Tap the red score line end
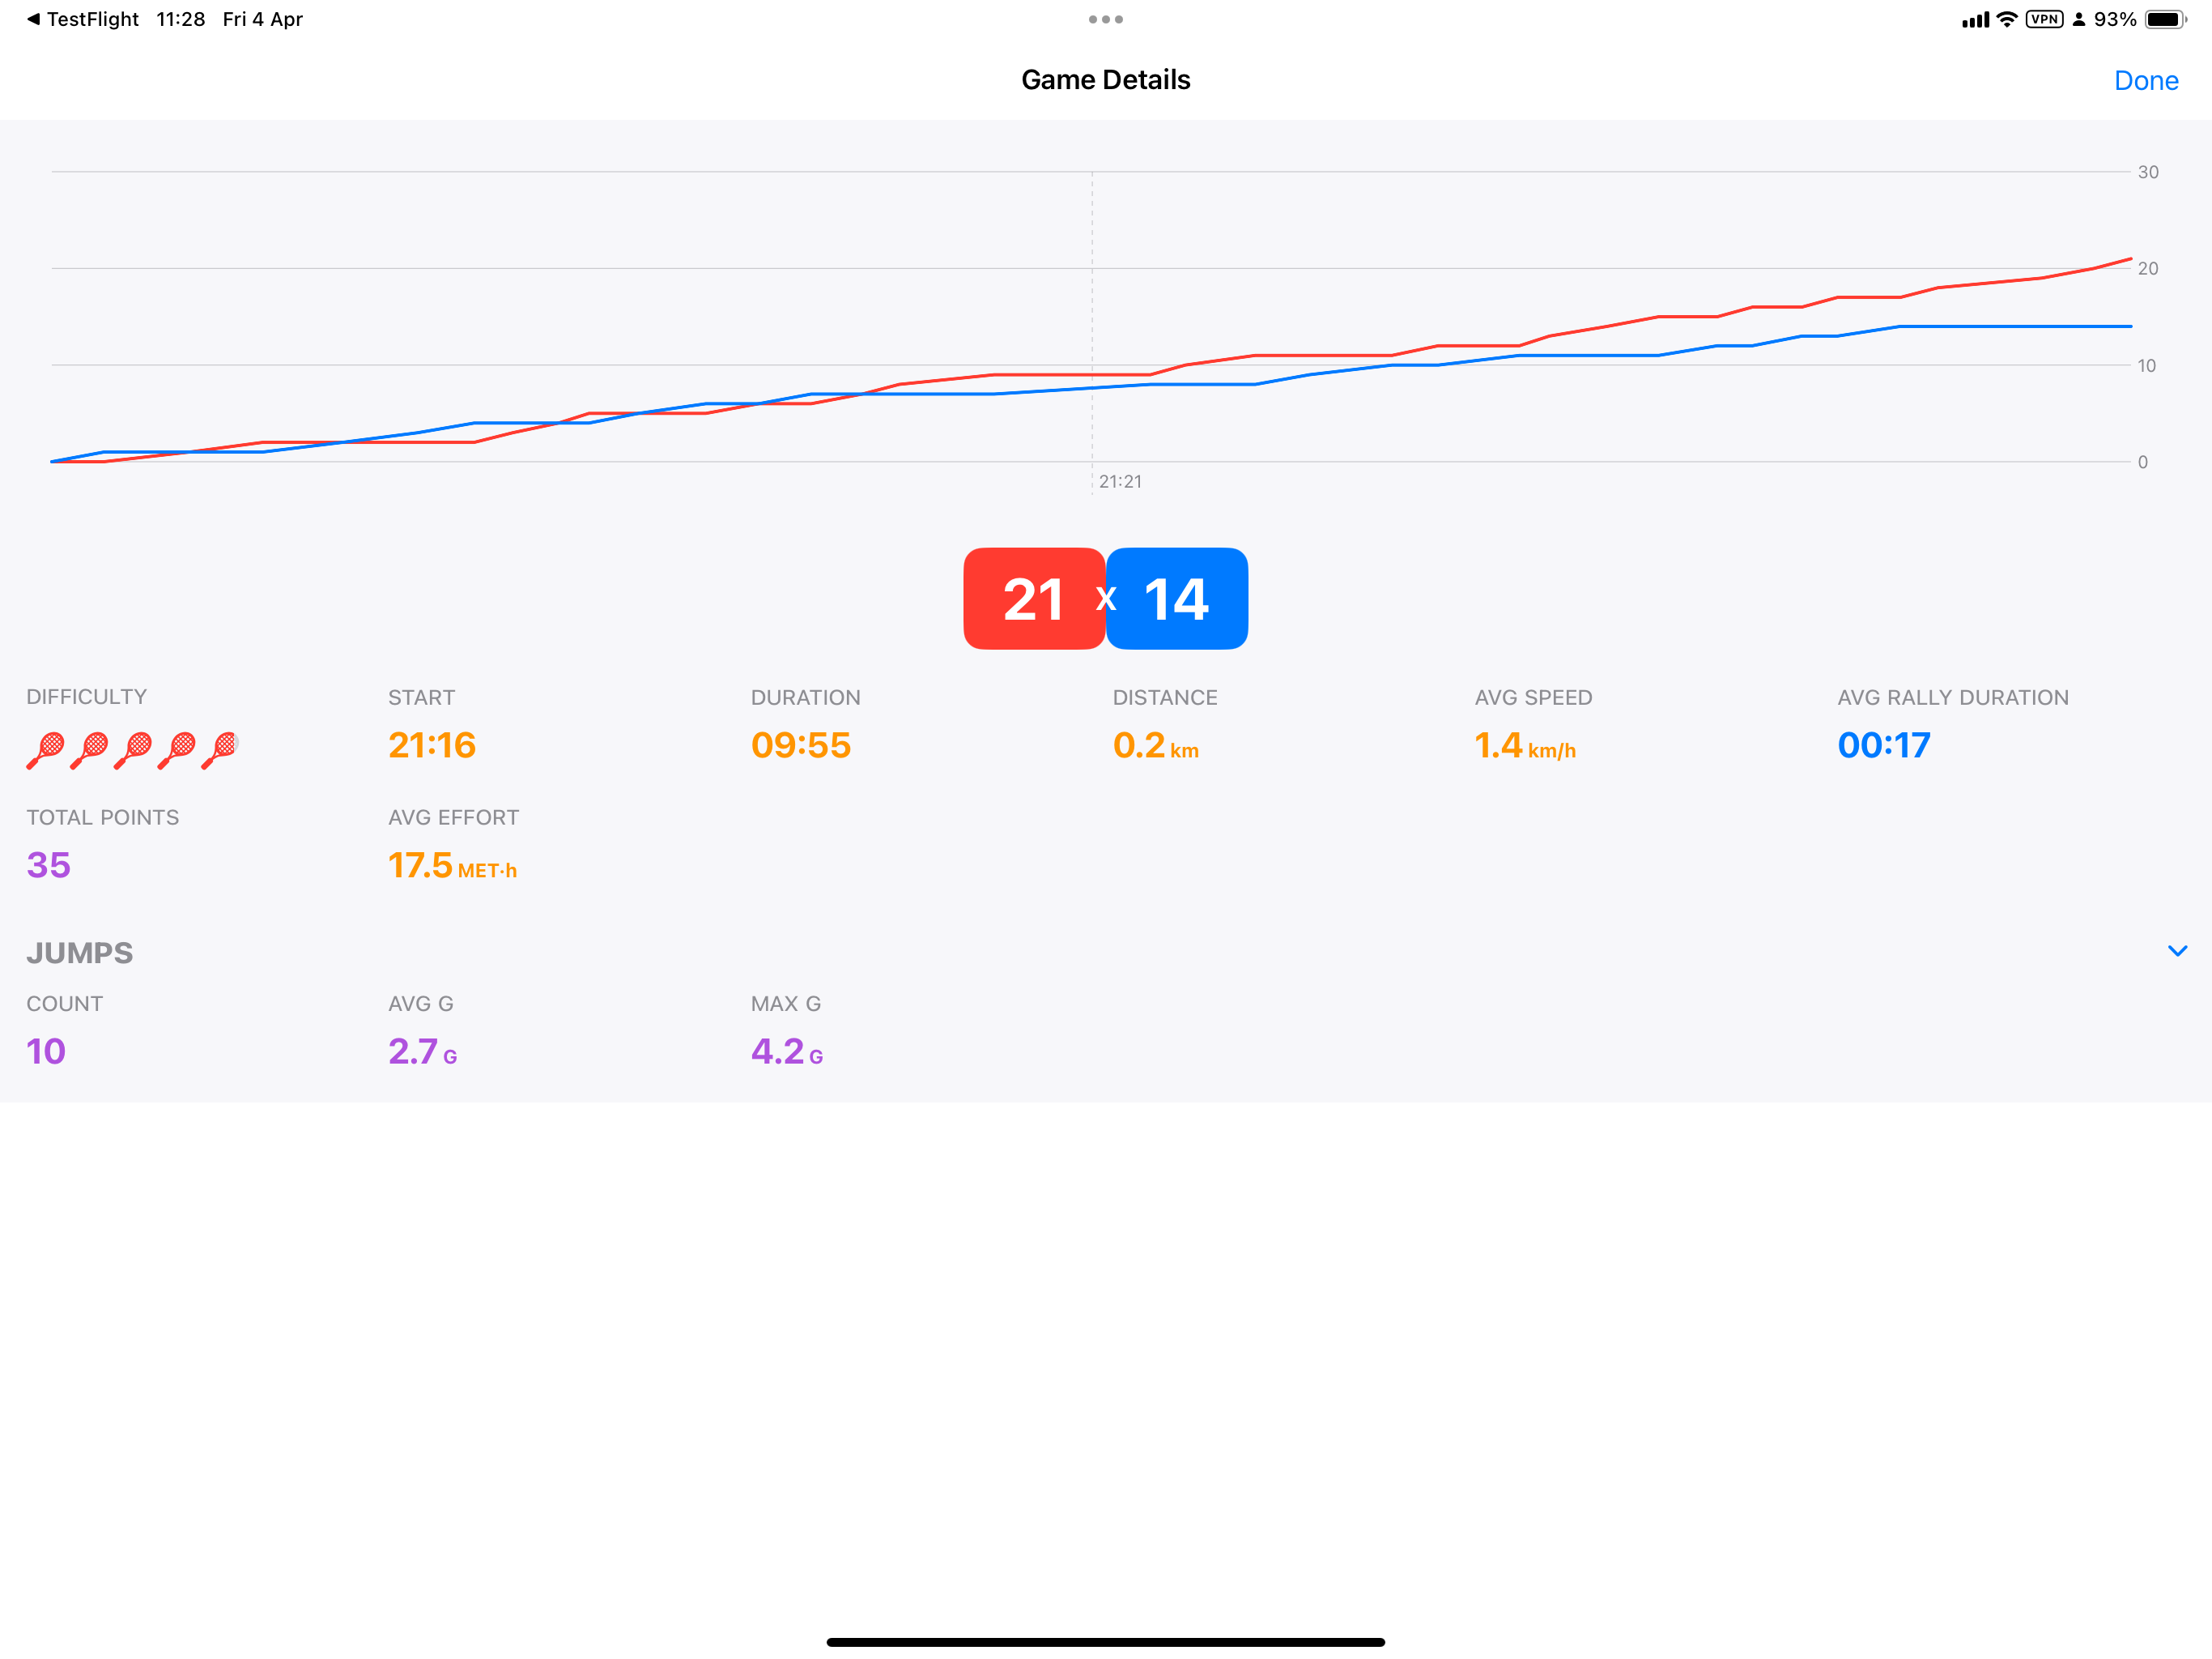 [x=2129, y=259]
